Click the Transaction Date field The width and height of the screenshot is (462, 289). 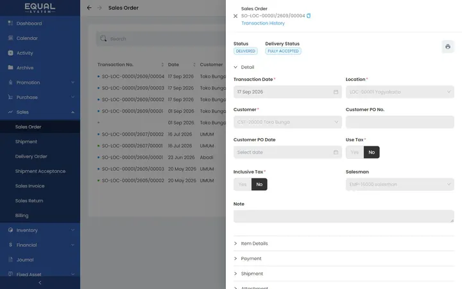tap(287, 92)
